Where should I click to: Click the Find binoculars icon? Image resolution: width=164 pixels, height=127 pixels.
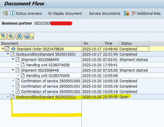tap(19, 36)
